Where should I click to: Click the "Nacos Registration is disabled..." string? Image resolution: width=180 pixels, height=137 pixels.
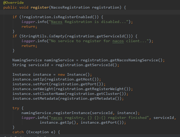click(89, 22)
